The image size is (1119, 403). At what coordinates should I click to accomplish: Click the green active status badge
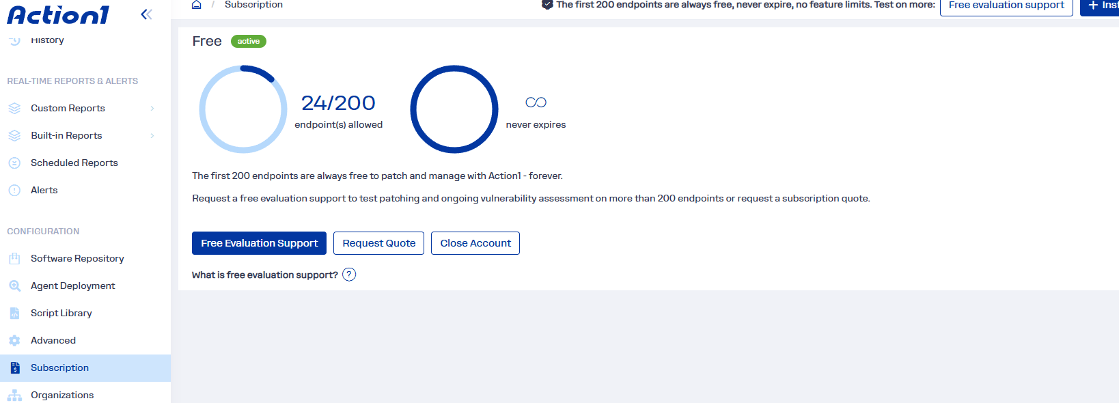tap(249, 41)
